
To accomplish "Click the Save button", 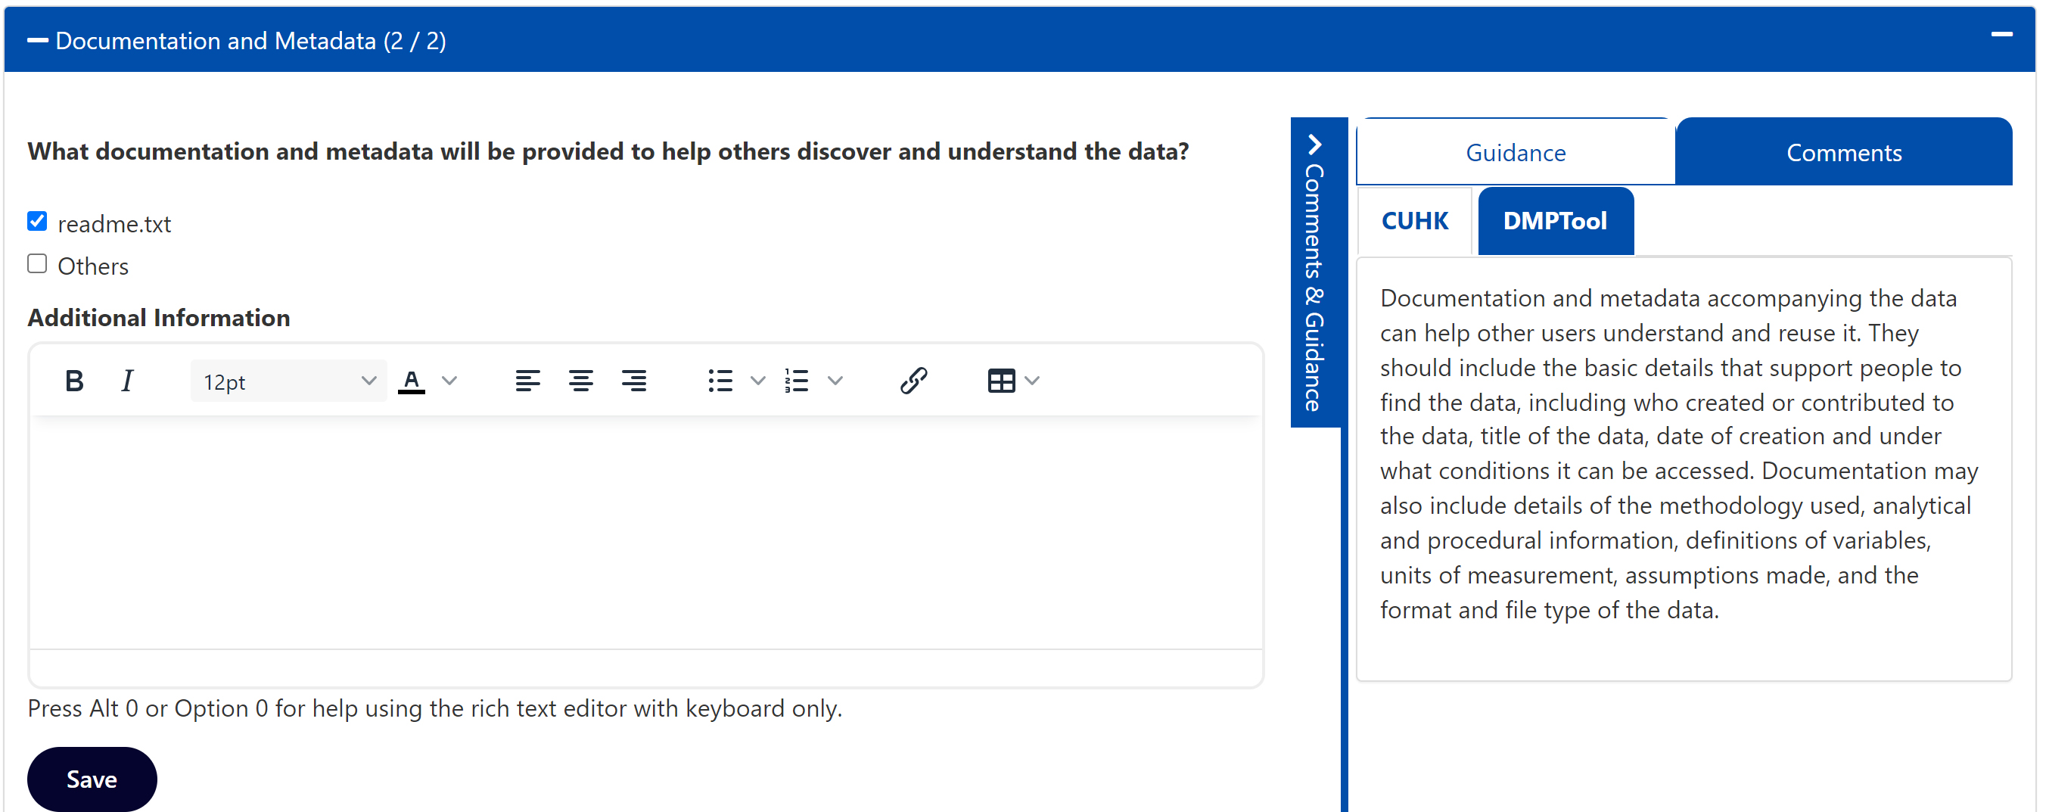I will pos(92,779).
